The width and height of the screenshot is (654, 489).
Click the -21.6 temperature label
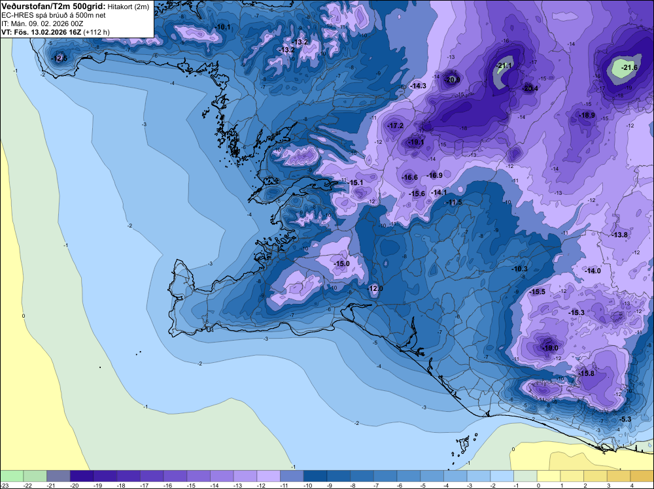(x=629, y=67)
